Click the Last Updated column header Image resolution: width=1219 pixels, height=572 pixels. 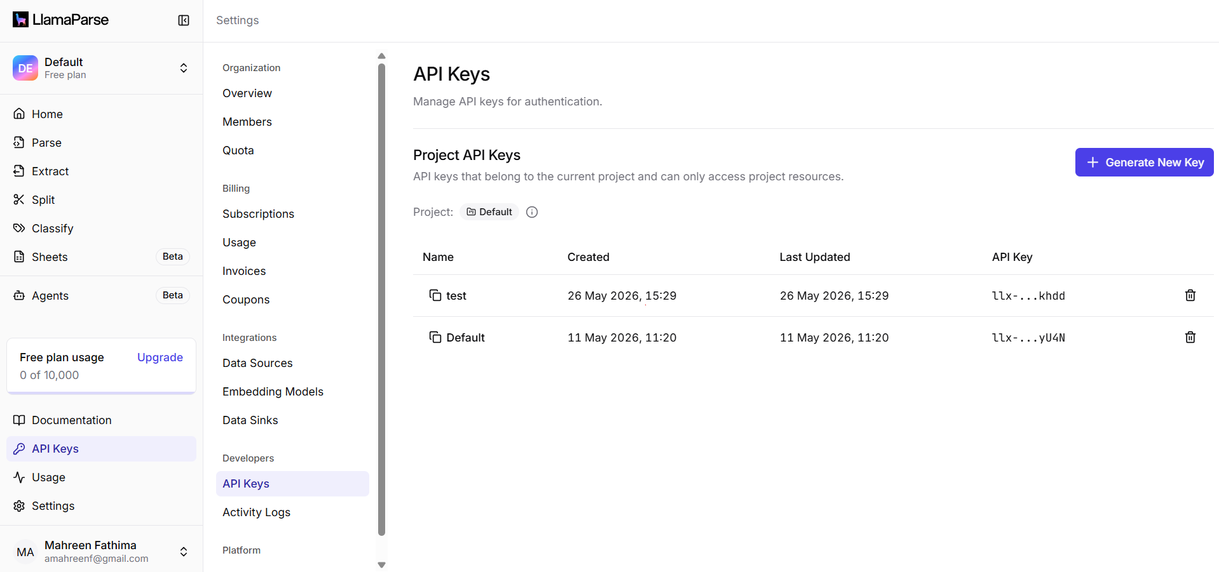(x=815, y=257)
